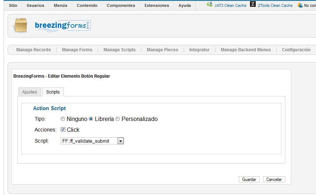Click the Guardar button
316x195 pixels.
tap(249, 179)
